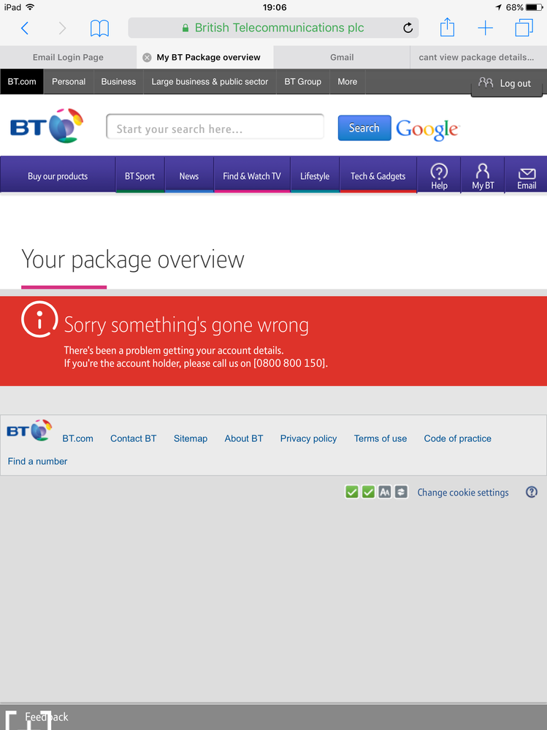Open BT Group in top navigation
Image resolution: width=547 pixels, height=730 pixels.
pyautogui.click(x=303, y=81)
